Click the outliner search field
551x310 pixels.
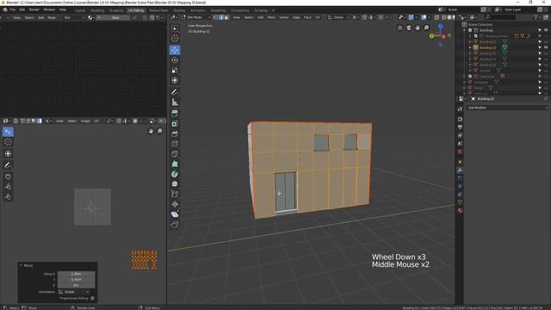click(x=499, y=17)
